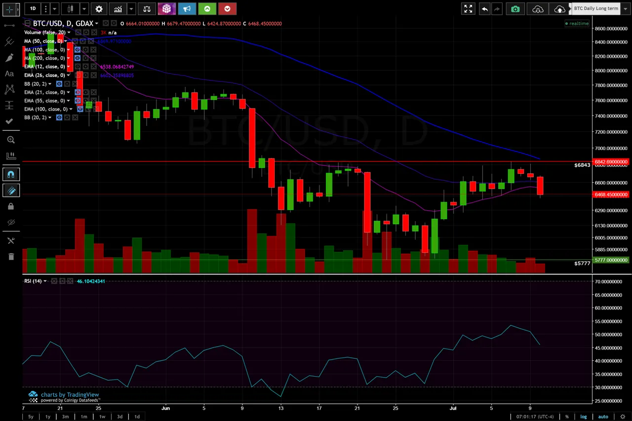The width and height of the screenshot is (632, 421).
Task: Collapse the BTC/USD legend minus box
Action: tap(28, 24)
